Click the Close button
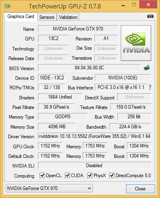The height and width of the screenshot is (198, 160). click(140, 189)
